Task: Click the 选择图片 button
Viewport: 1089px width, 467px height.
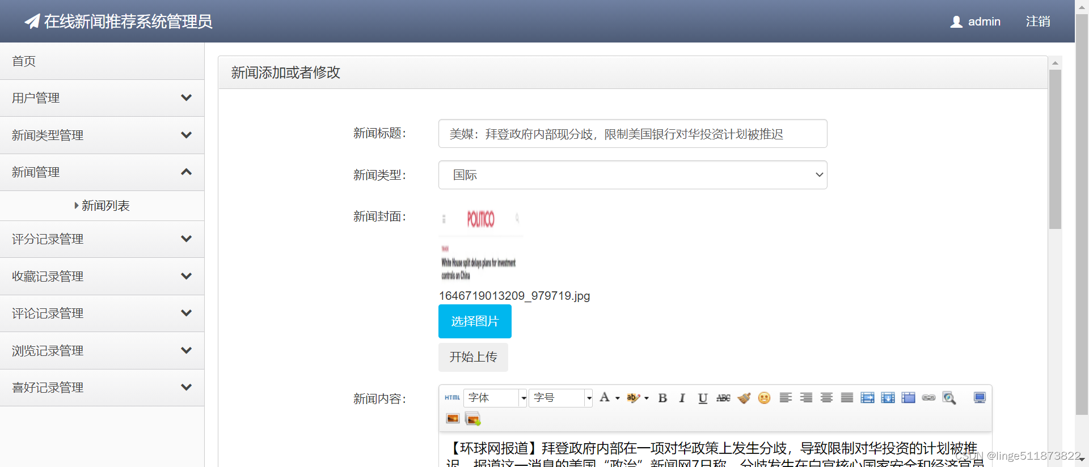Action: coord(475,321)
